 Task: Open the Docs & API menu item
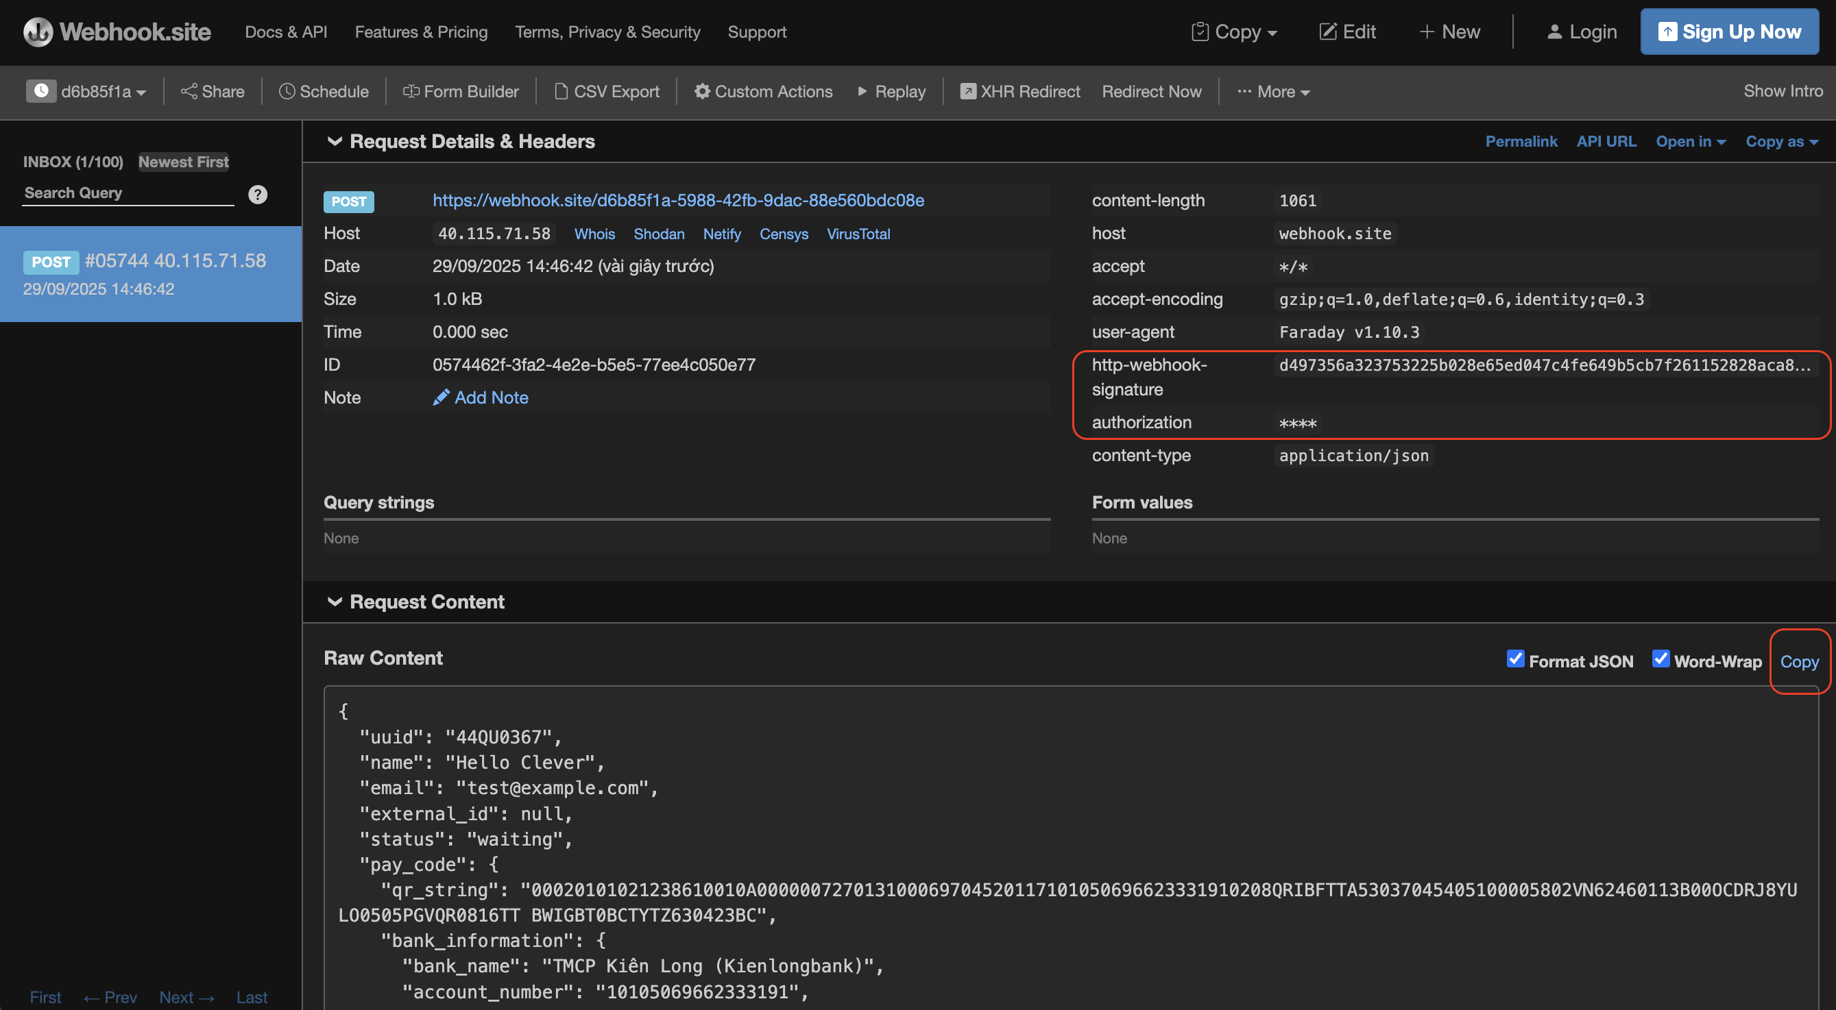tap(286, 32)
